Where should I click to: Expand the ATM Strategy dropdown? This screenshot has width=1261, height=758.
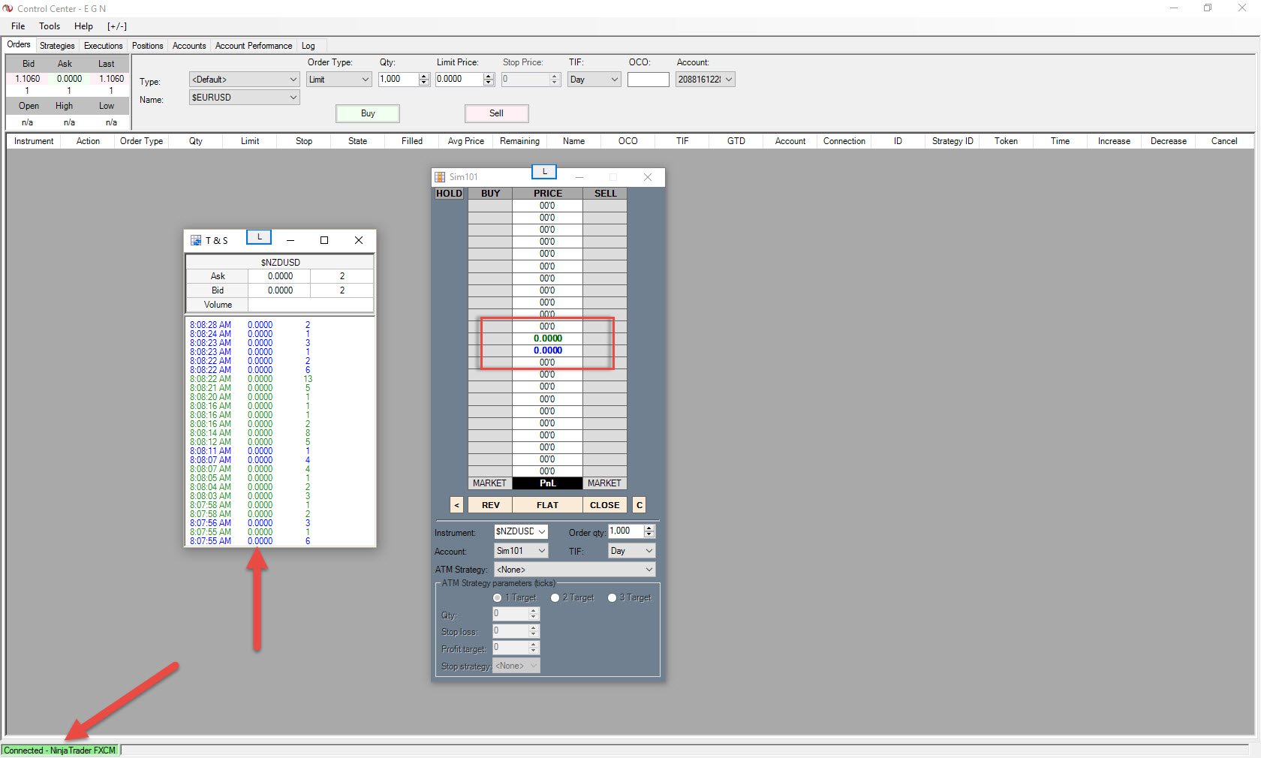click(574, 570)
